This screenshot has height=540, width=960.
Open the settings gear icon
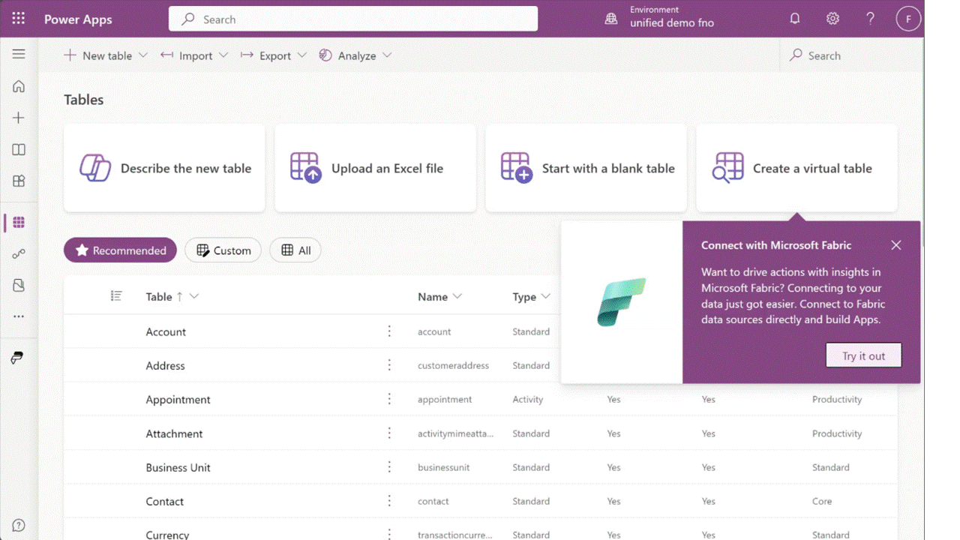(832, 18)
